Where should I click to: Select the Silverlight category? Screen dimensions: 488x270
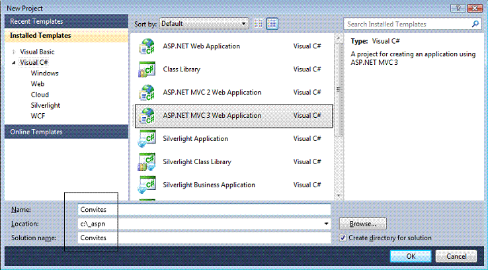[x=46, y=105]
